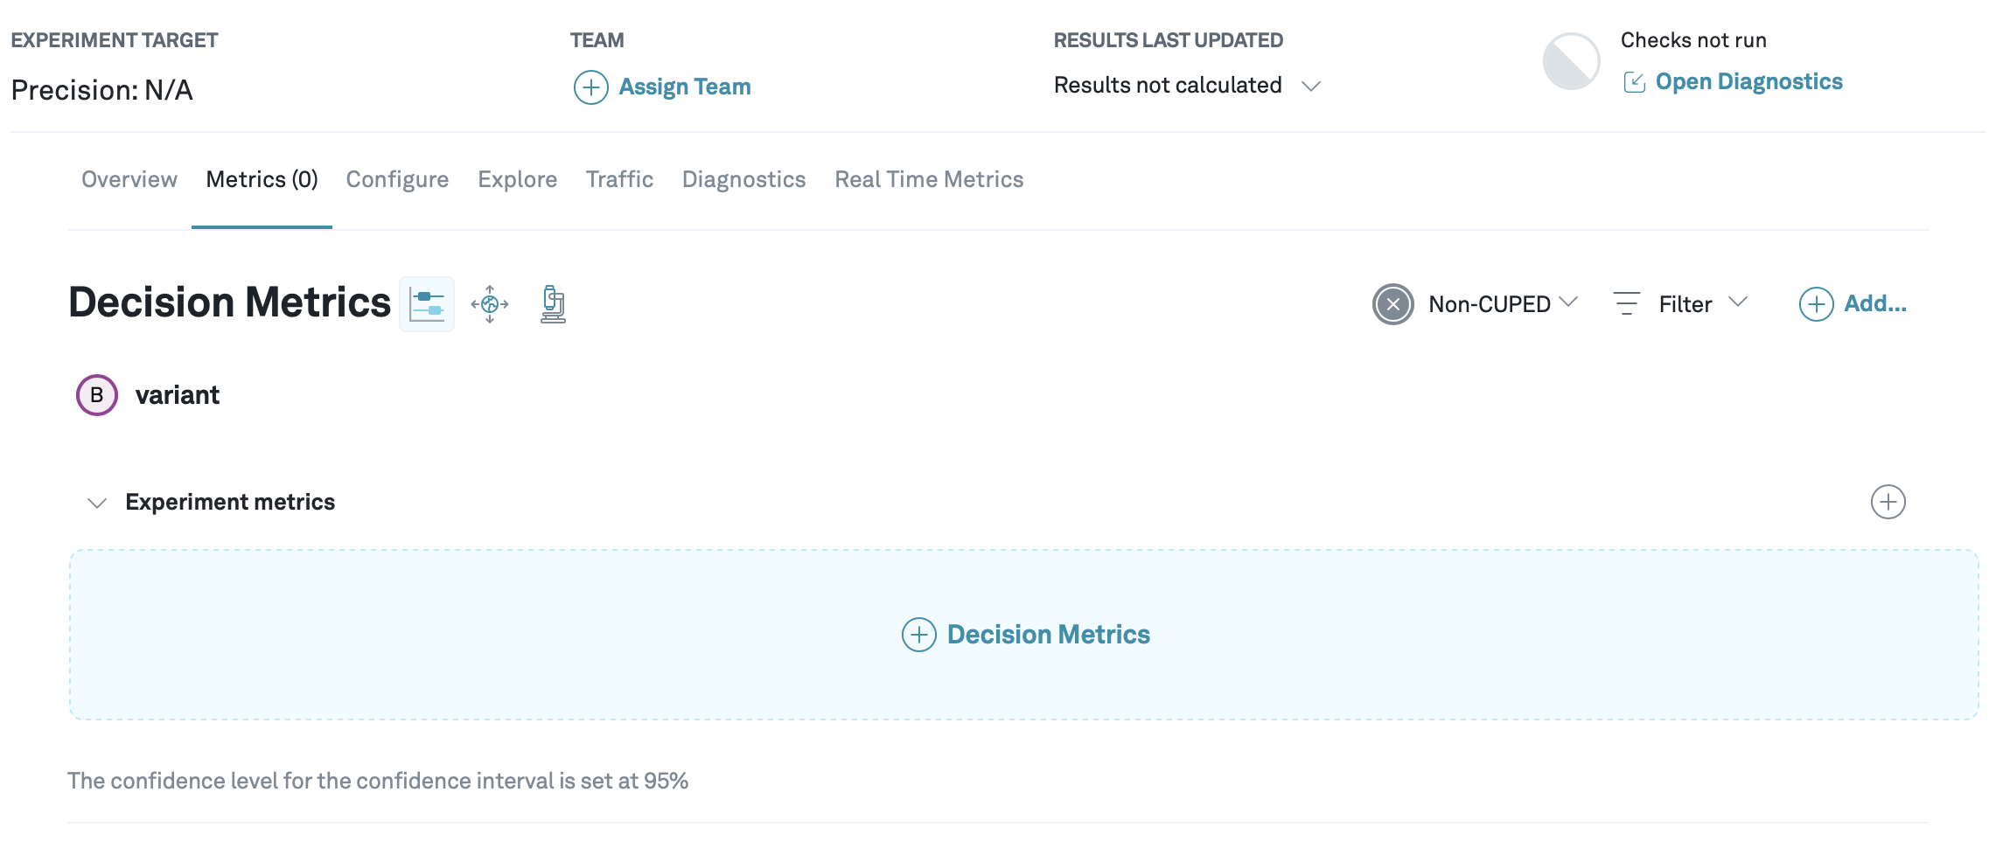2003x841 pixels.
Task: Click the filter lines icon beside Filter
Action: tap(1625, 303)
